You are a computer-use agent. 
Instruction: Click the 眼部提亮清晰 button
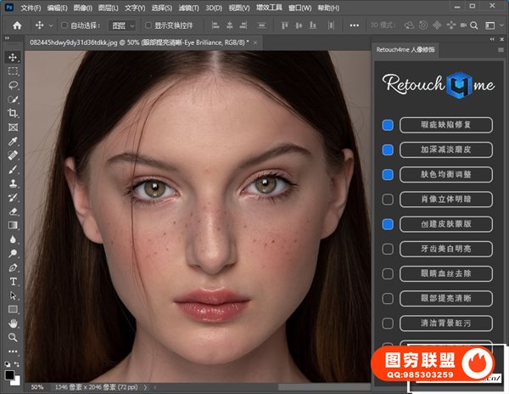pyautogui.click(x=446, y=299)
